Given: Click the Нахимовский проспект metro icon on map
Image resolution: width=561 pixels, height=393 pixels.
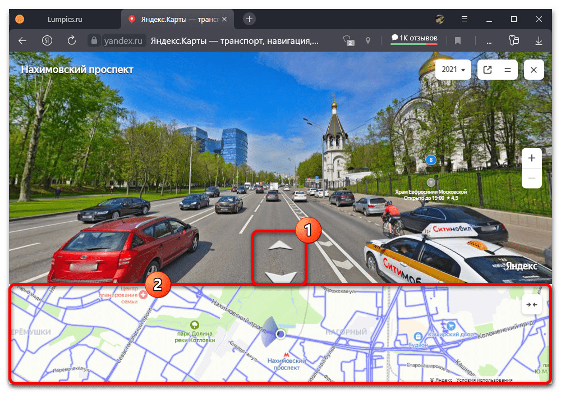Looking at the screenshot, I should [x=287, y=355].
